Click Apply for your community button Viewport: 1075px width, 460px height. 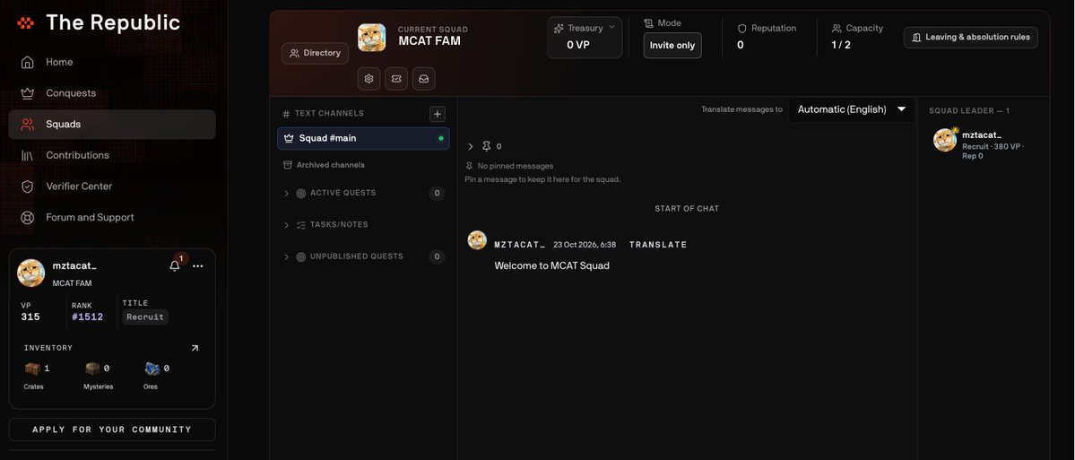point(112,430)
